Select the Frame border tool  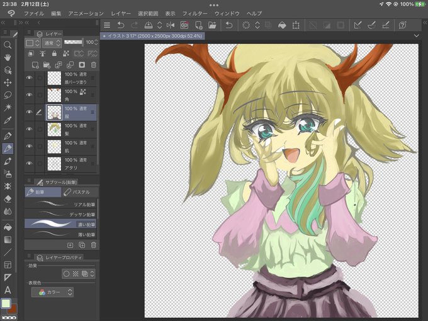pos(8,264)
